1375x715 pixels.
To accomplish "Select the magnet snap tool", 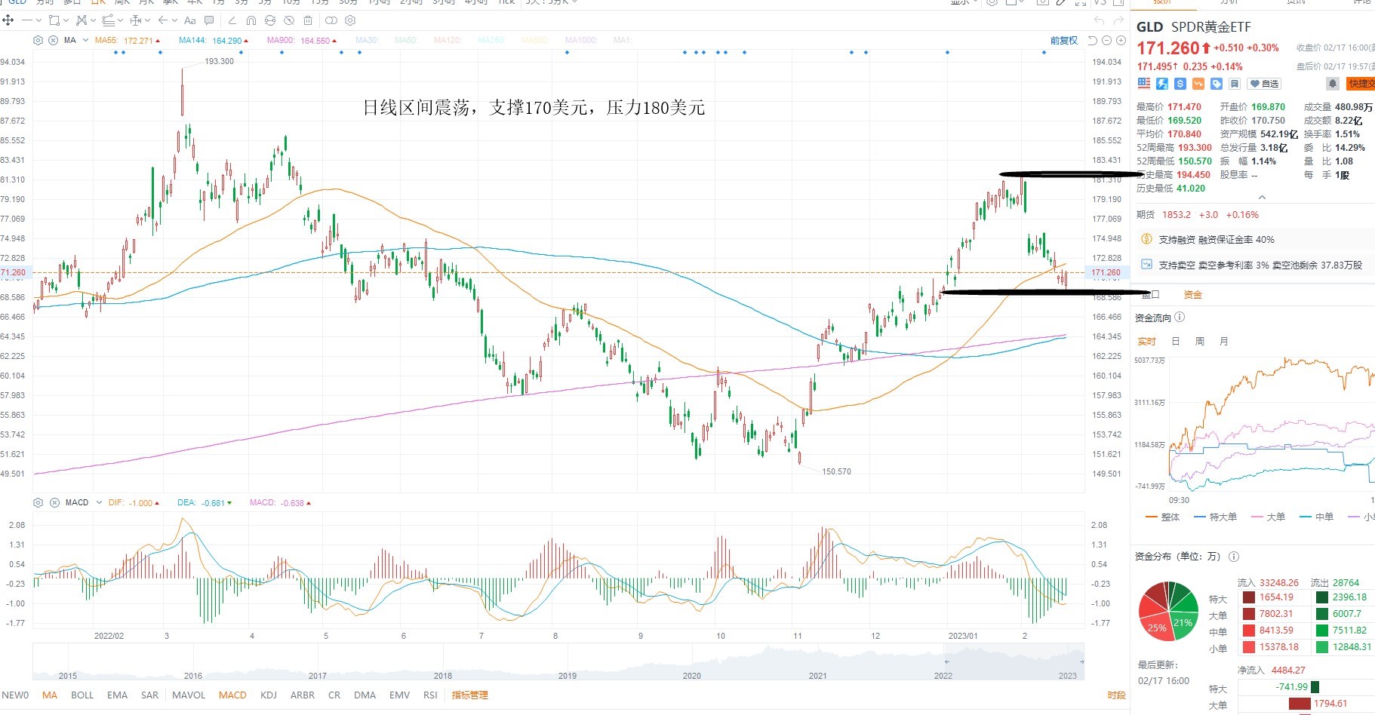I will [x=251, y=20].
